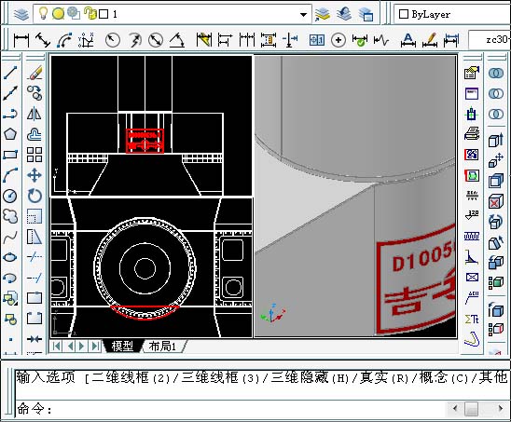Toggle layer 1 on/off lightbulb

(43, 14)
